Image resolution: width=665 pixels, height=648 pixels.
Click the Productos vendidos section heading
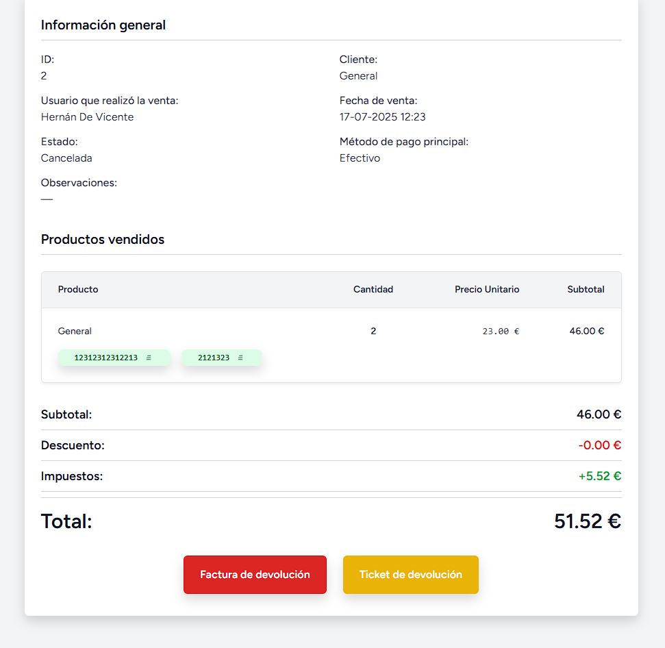(103, 240)
